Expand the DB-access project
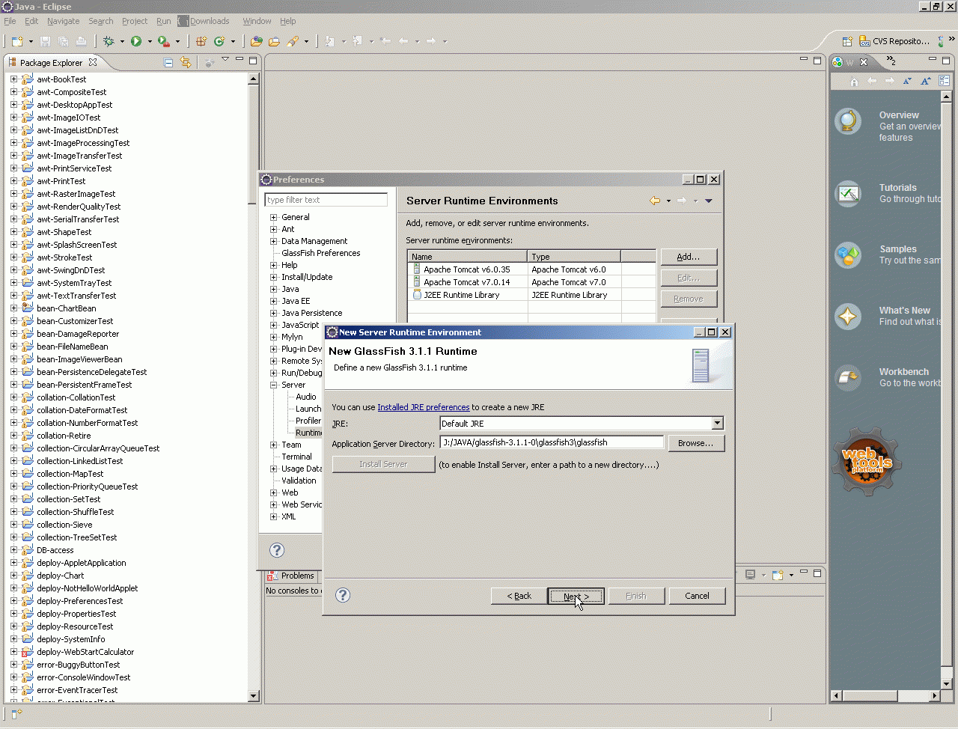 (13, 550)
